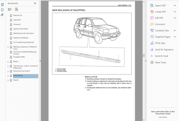This screenshot has width=179, height=121.
Task: Open the Export PDF tool
Action: pyautogui.click(x=160, y=6)
